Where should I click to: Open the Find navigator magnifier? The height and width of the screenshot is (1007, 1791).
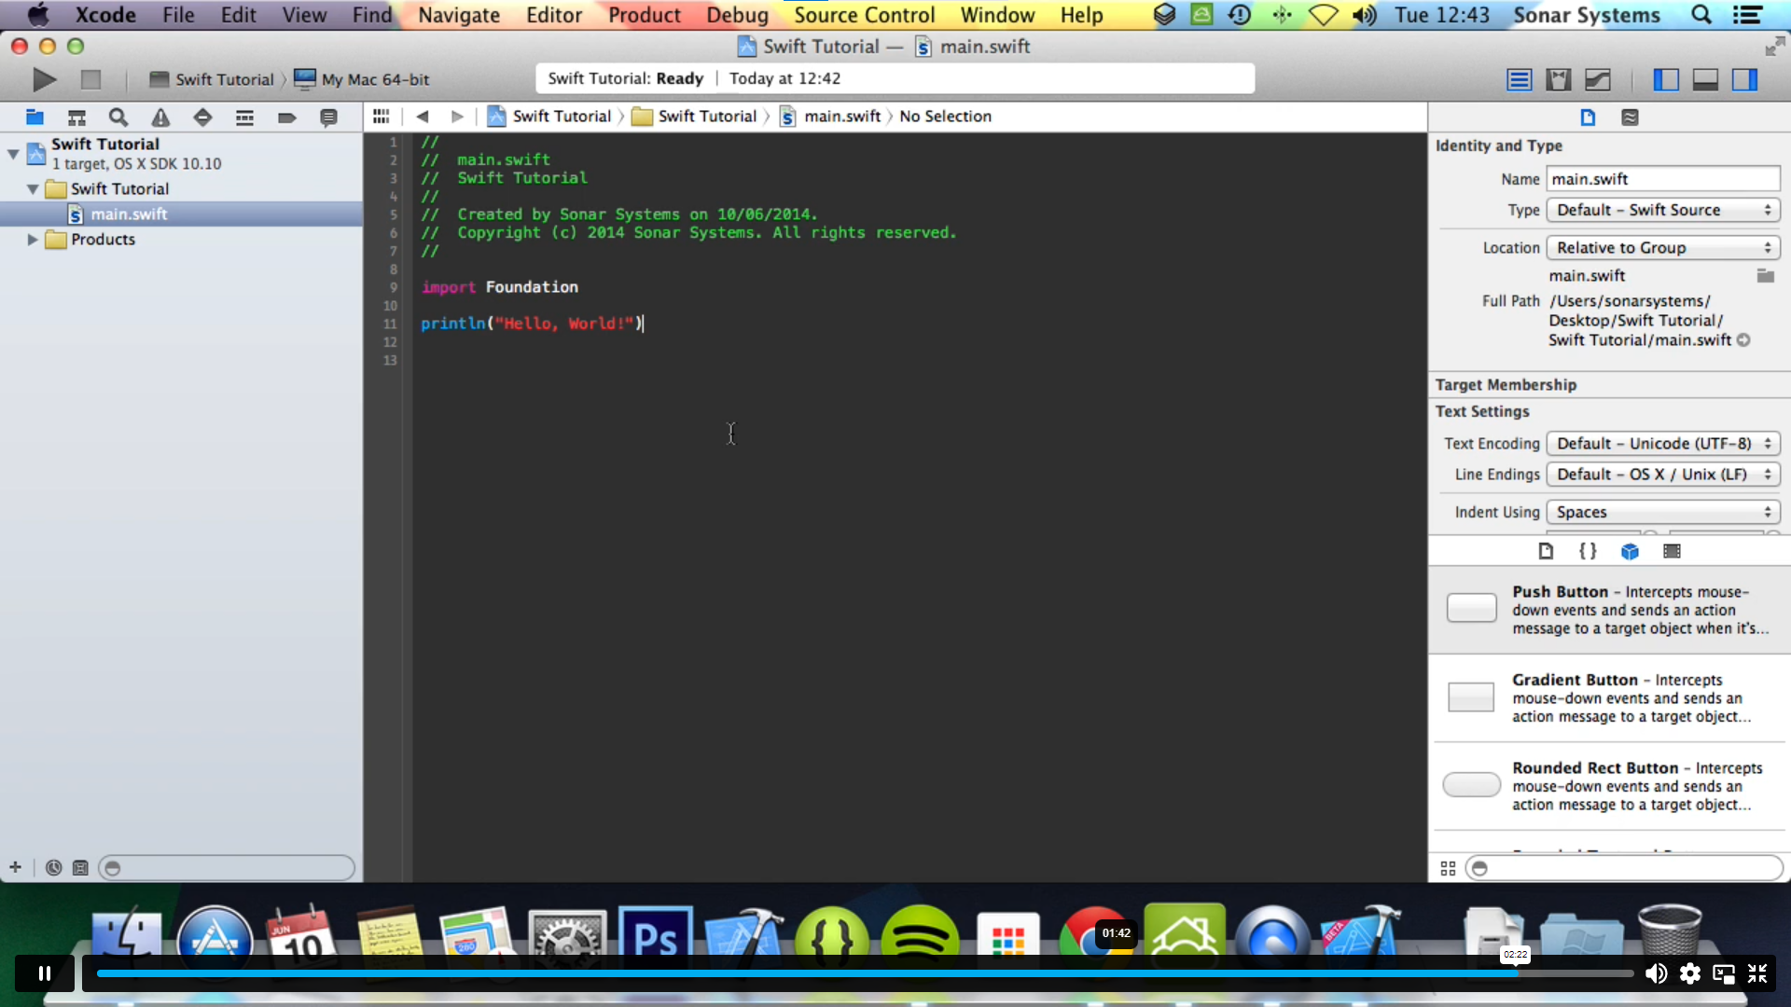coord(118,117)
